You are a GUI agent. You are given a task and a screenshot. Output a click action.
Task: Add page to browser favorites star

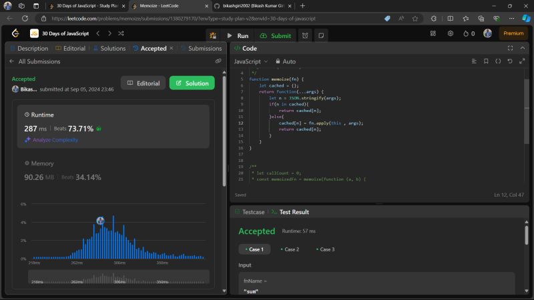pyautogui.click(x=415, y=19)
